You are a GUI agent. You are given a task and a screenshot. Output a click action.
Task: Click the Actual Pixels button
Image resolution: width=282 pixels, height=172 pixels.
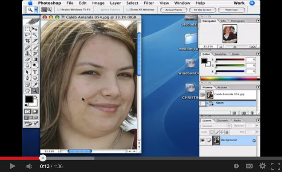coord(173,10)
